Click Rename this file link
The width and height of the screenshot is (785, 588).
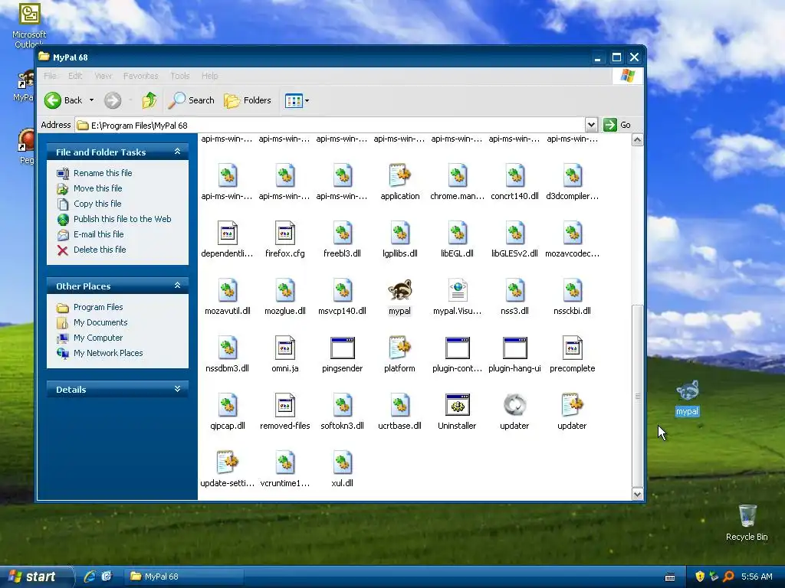pos(103,173)
